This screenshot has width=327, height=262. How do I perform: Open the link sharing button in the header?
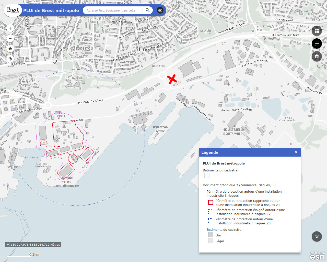pos(160,10)
